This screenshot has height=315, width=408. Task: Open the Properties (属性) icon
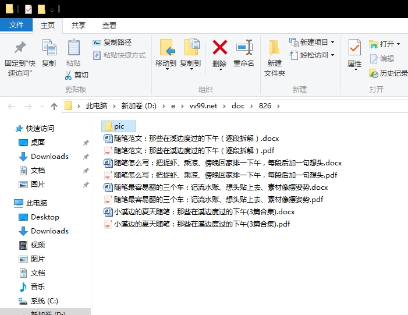(x=354, y=47)
